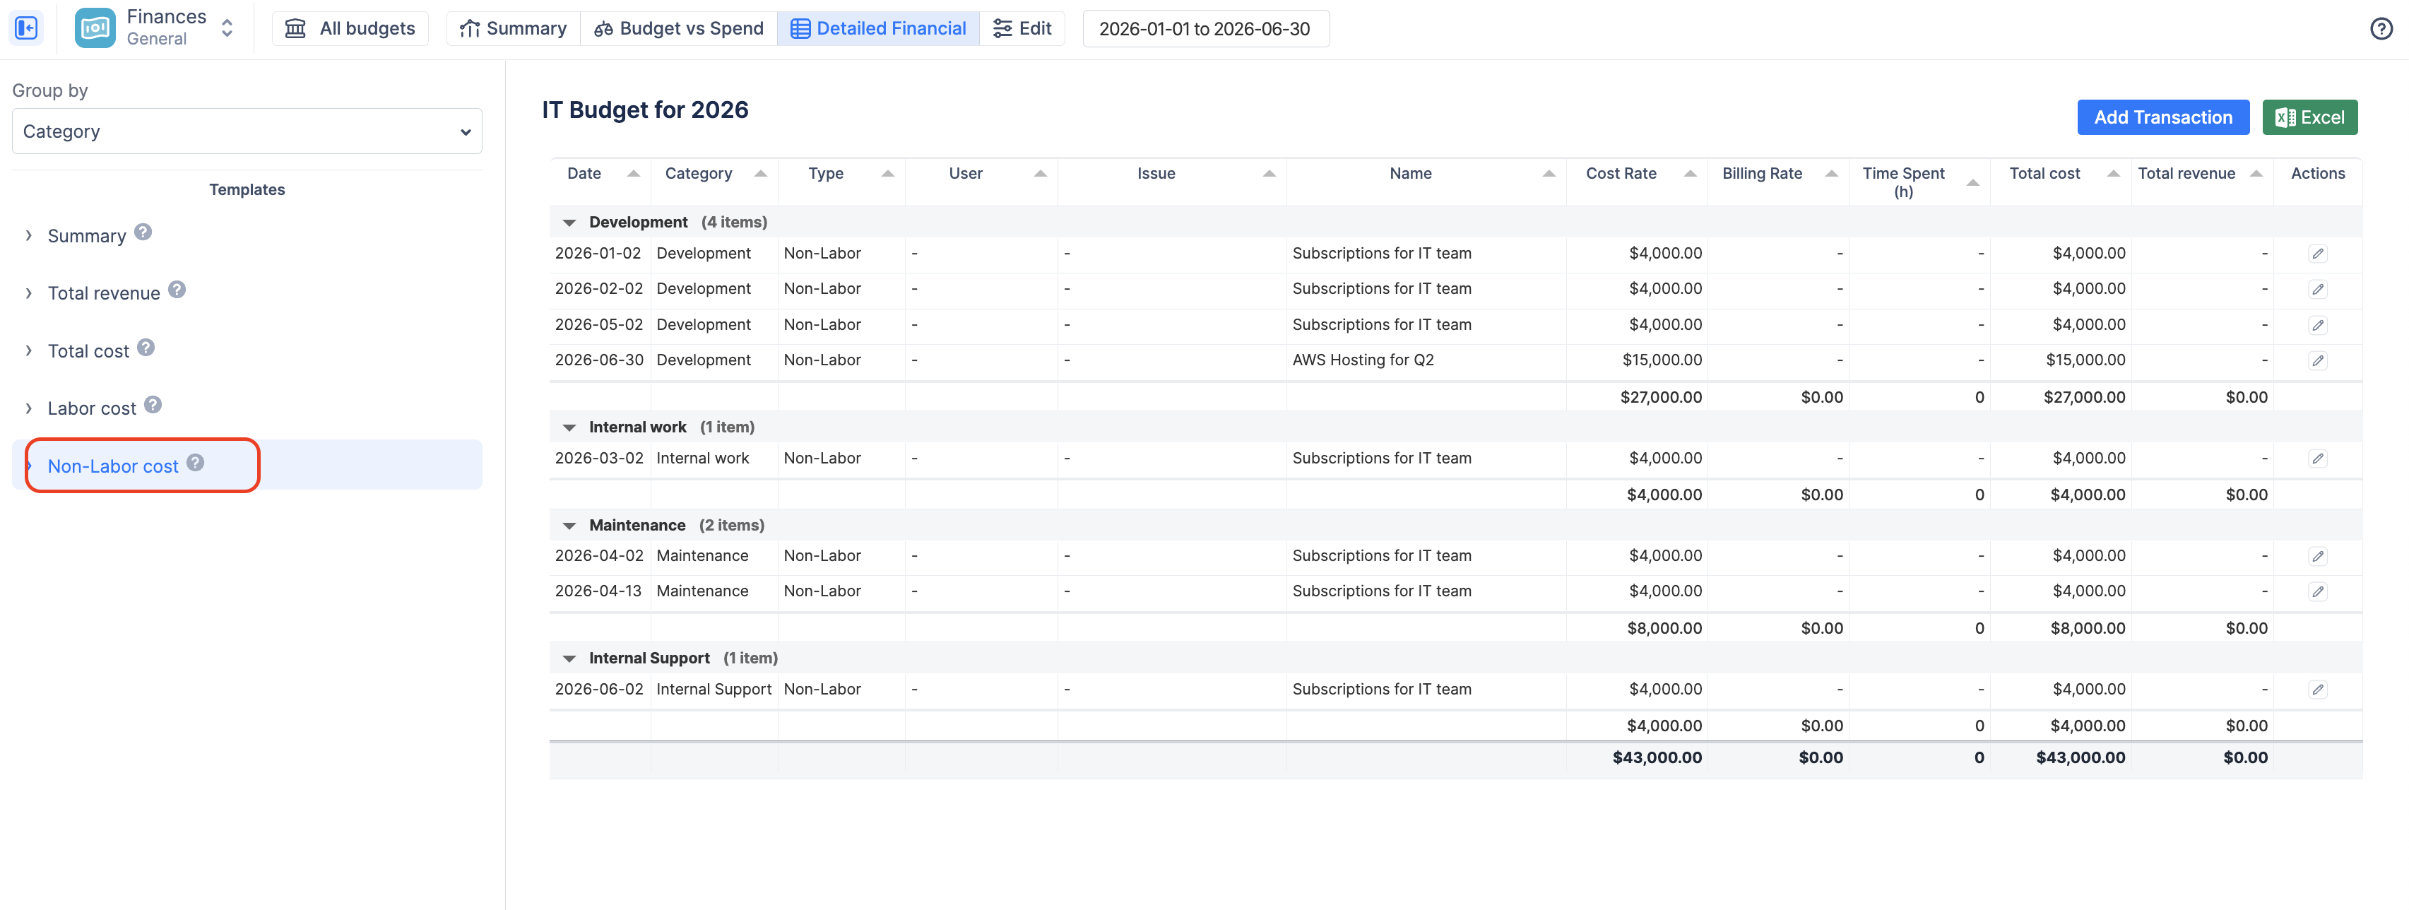Sort by Cost Rate using the column sort arrow
This screenshot has width=2409, height=910.
point(1689,173)
